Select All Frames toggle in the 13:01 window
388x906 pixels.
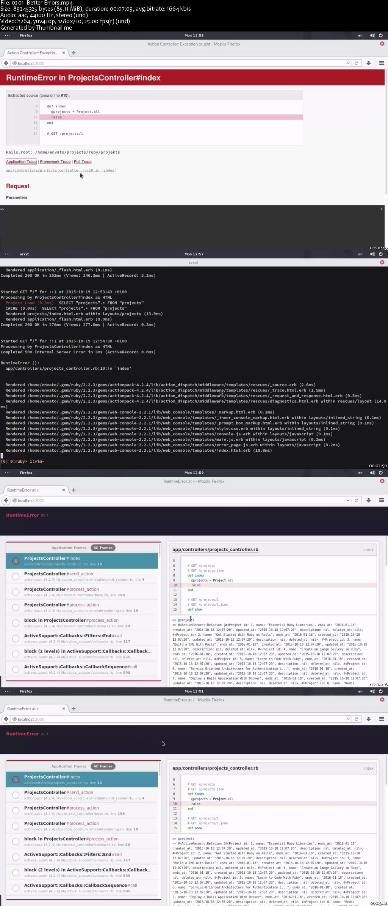[x=103, y=766]
